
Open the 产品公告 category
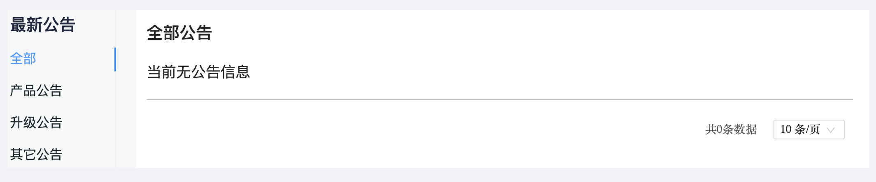(x=36, y=91)
